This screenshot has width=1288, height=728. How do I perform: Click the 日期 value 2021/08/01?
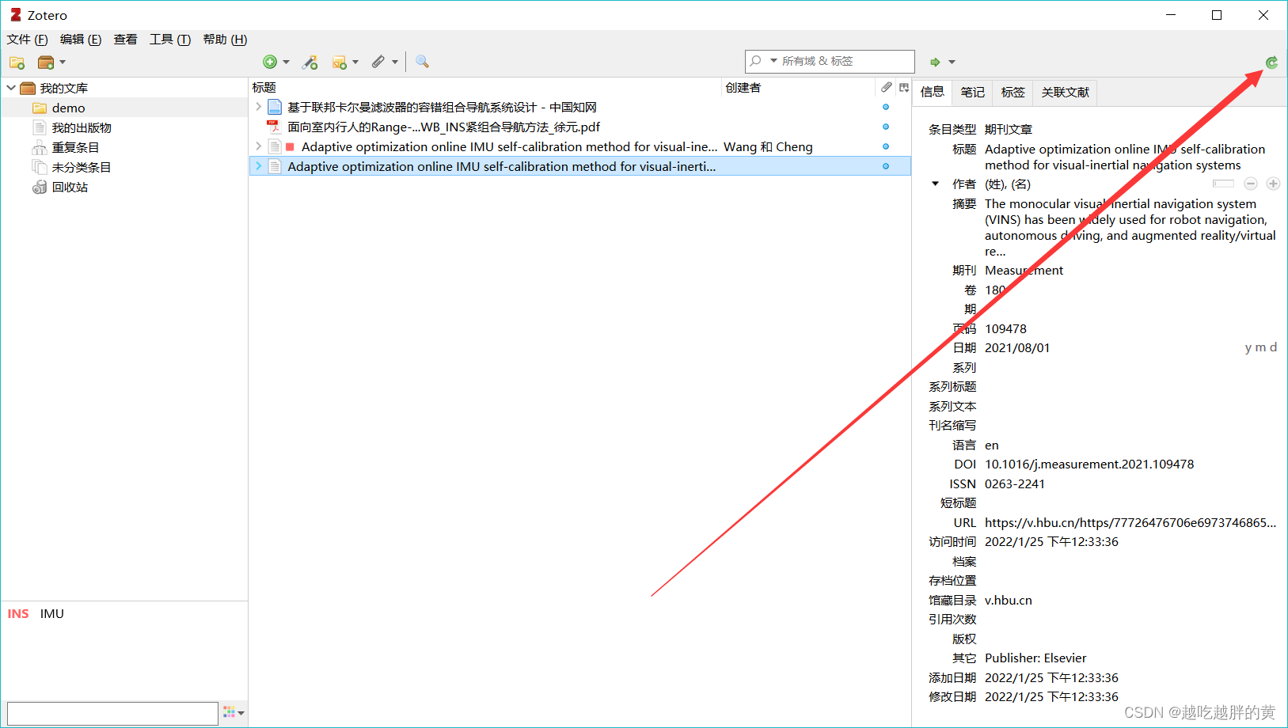click(x=1017, y=347)
